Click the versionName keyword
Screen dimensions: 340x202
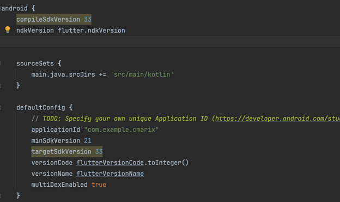click(x=52, y=174)
